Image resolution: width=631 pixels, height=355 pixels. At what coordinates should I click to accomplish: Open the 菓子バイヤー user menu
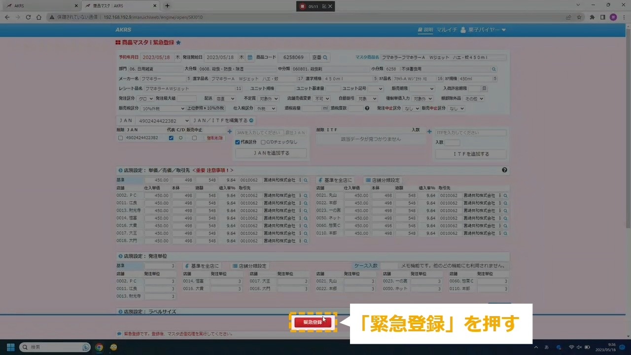[x=483, y=30]
